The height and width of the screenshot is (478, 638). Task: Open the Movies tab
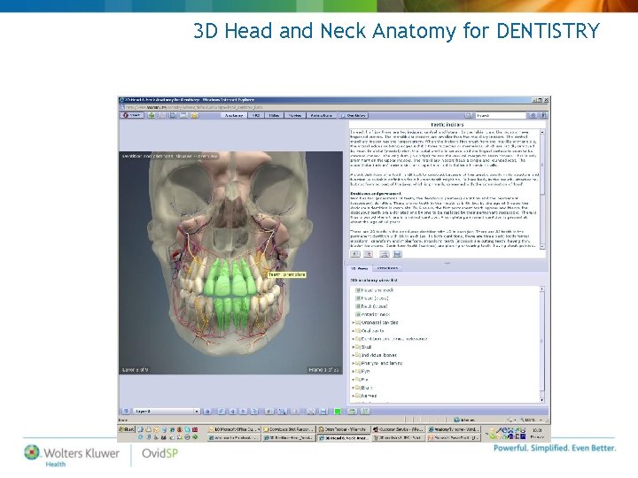click(294, 115)
